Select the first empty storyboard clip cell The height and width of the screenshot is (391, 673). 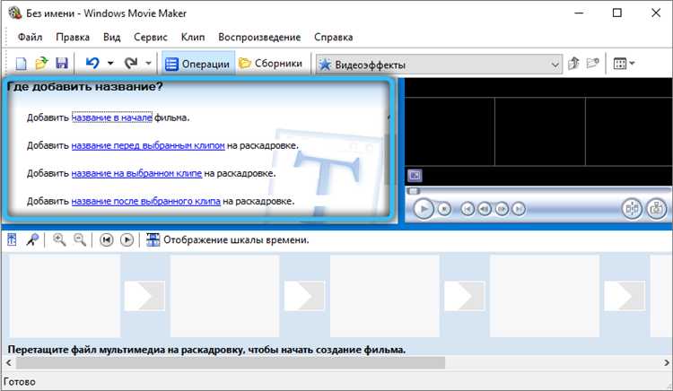pyautogui.click(x=65, y=296)
